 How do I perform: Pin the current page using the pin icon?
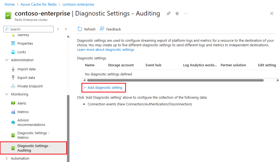coord(168,13)
